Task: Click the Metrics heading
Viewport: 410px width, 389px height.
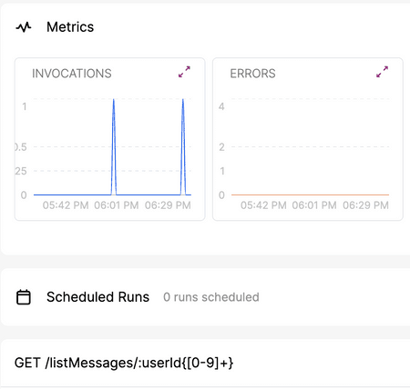Action: (70, 27)
